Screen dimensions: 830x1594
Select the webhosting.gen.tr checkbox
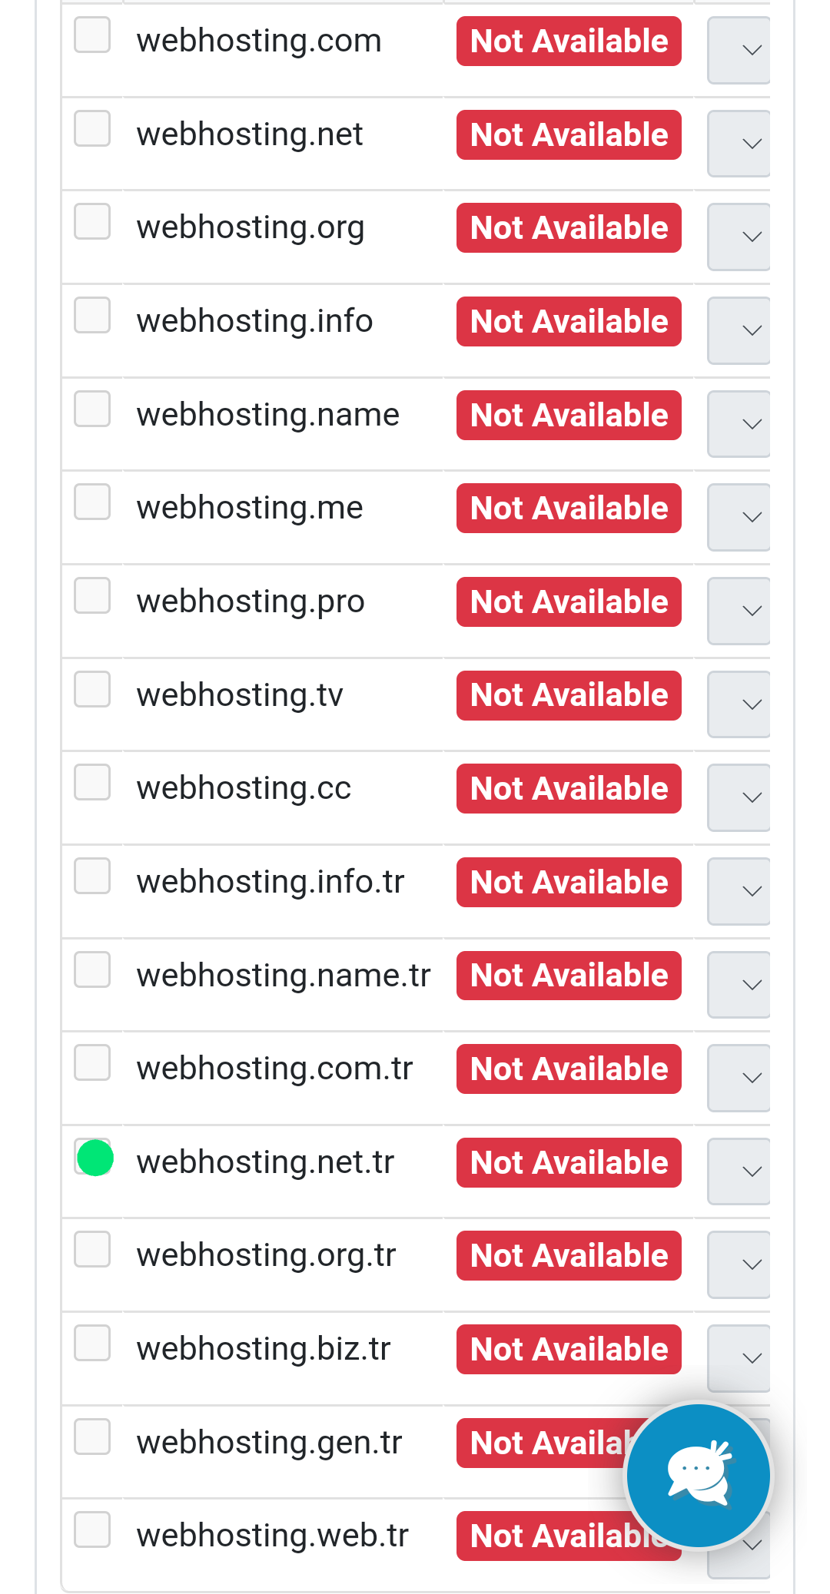pyautogui.click(x=92, y=1436)
